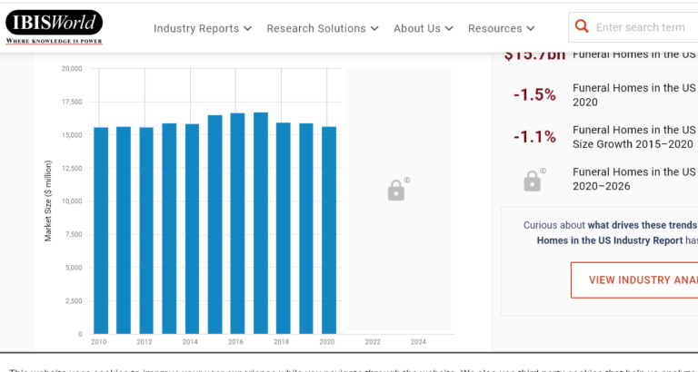This screenshot has height=372, width=698.
Task: Open the About Us menu item
Action: [x=417, y=28]
